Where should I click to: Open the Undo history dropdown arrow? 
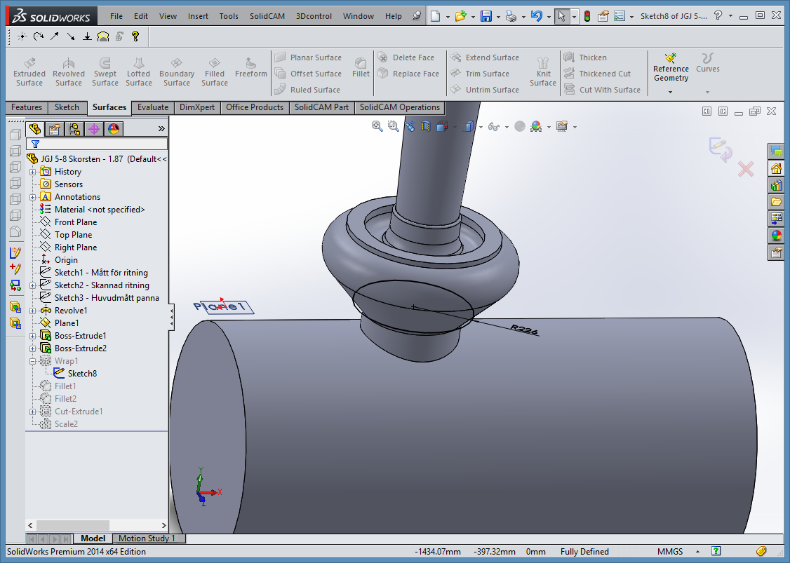coord(549,17)
